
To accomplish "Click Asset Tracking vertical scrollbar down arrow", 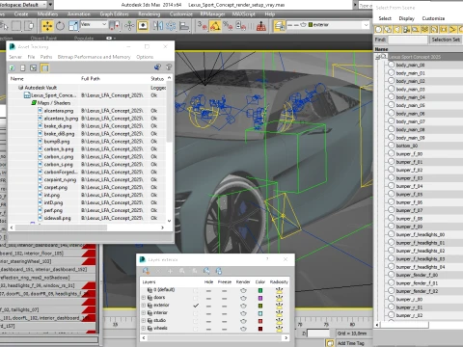I will click(169, 221).
